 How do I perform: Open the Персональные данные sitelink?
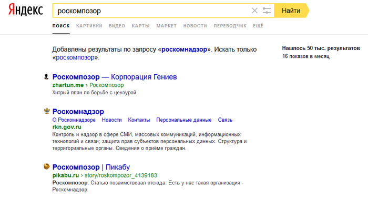(184, 120)
